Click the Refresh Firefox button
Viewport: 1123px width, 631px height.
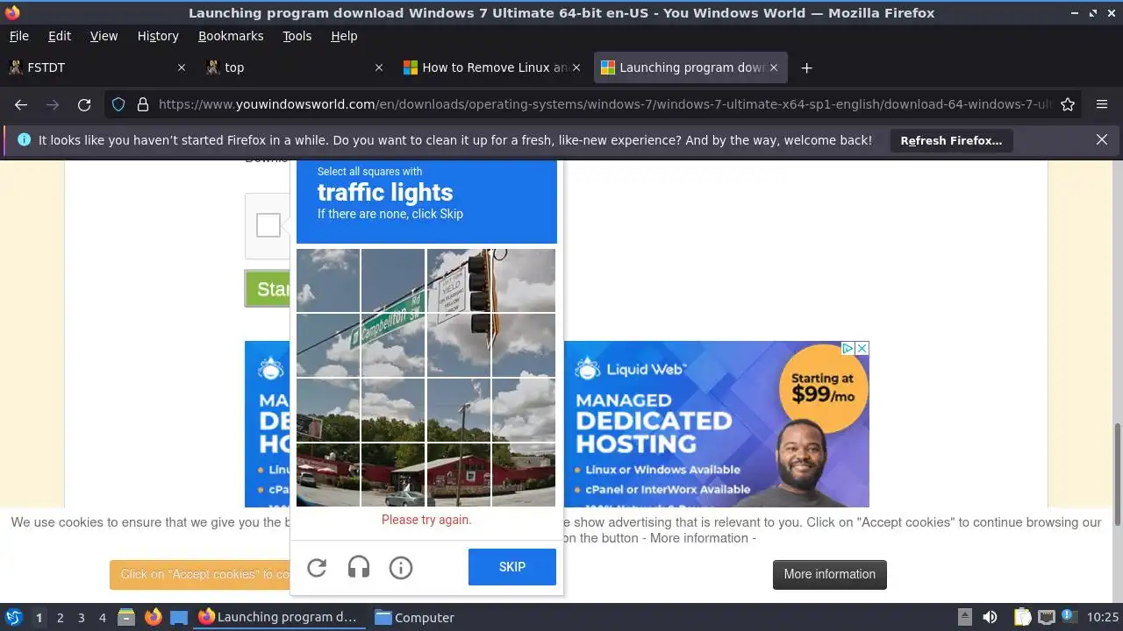(951, 140)
